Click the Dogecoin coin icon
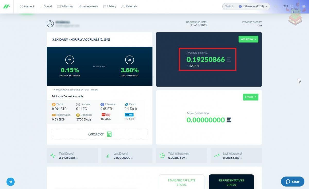Image resolution: width=309 pixels, height=189 pixels. click(x=78, y=115)
